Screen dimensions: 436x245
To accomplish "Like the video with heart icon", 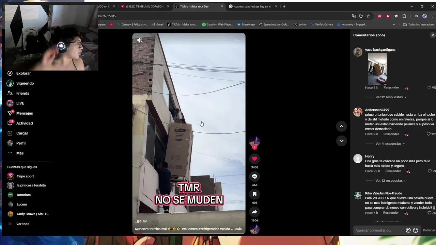I will (x=254, y=159).
